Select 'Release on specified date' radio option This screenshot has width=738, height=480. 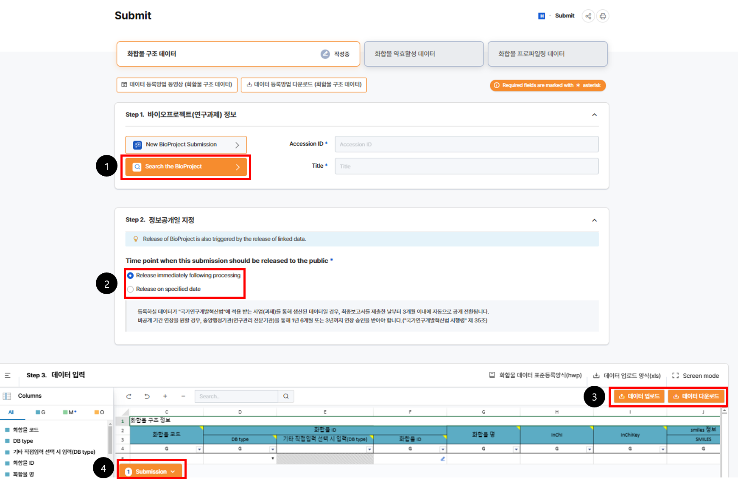(x=131, y=289)
